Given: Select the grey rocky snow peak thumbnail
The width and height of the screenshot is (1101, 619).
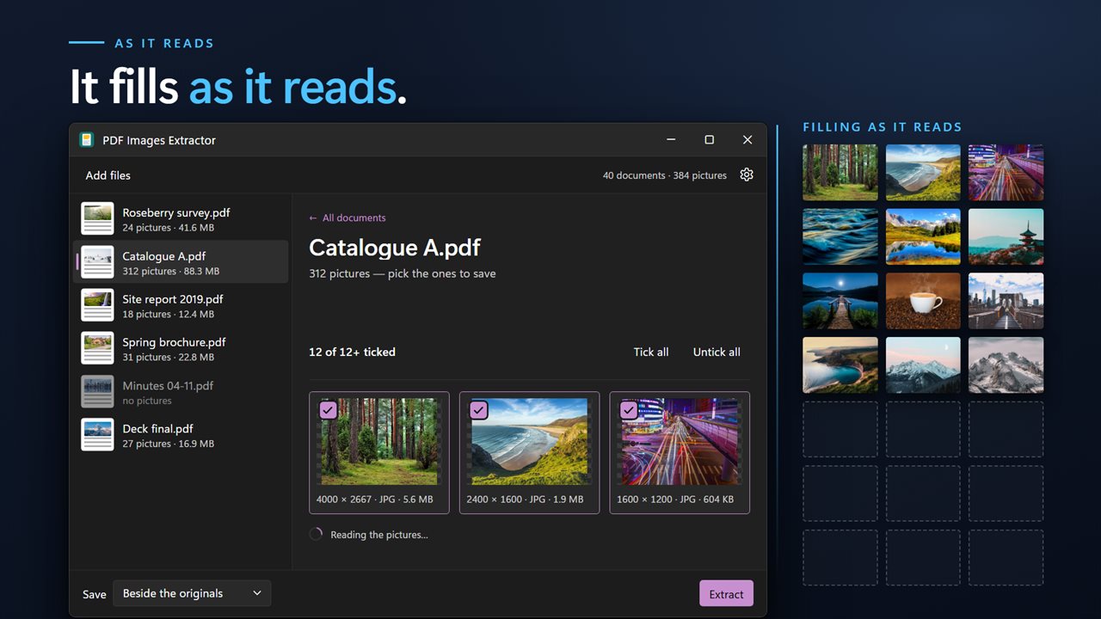Looking at the screenshot, I should 1006,365.
